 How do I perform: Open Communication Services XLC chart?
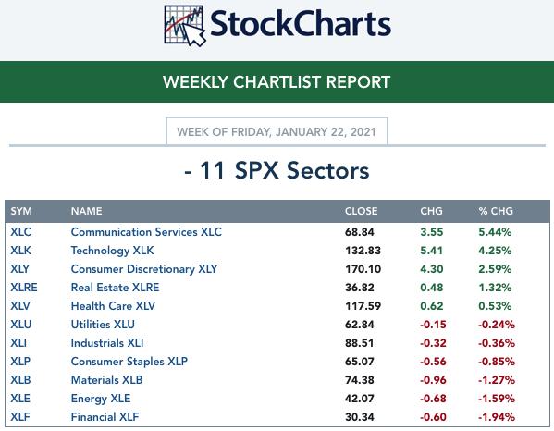coord(146,232)
